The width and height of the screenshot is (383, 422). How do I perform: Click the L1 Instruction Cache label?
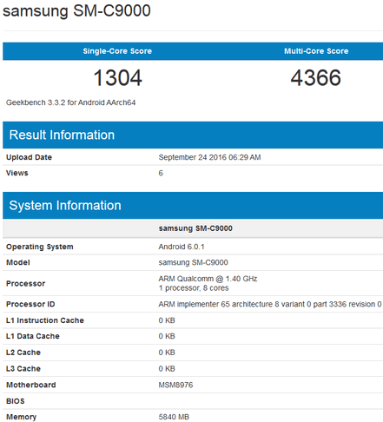(45, 320)
